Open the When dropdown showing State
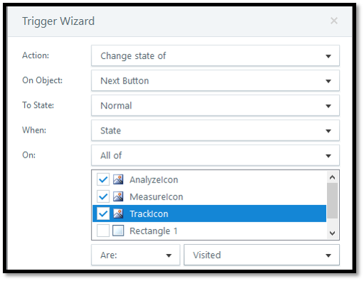 pos(215,131)
